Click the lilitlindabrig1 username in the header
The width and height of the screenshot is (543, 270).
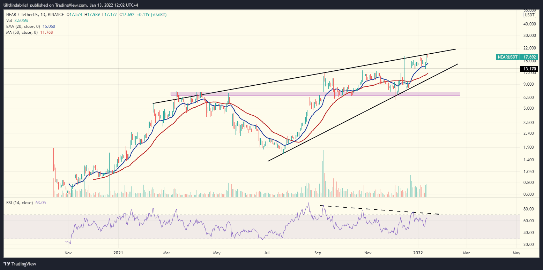pos(17,5)
